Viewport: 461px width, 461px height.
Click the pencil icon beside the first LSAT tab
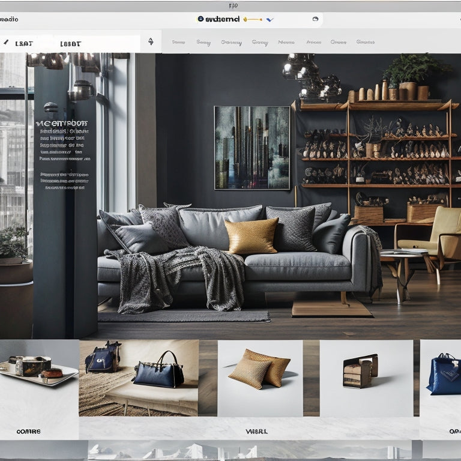click(7, 43)
